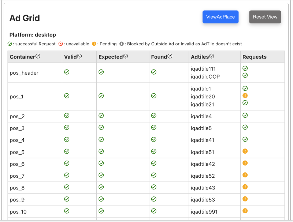Open help icon next to Valid header
Viewport: 293px width, 222px height.
point(79,56)
